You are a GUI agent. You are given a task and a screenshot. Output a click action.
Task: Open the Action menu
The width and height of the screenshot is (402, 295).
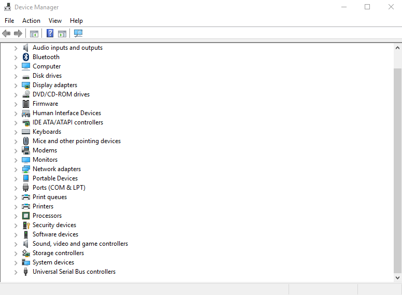(31, 21)
